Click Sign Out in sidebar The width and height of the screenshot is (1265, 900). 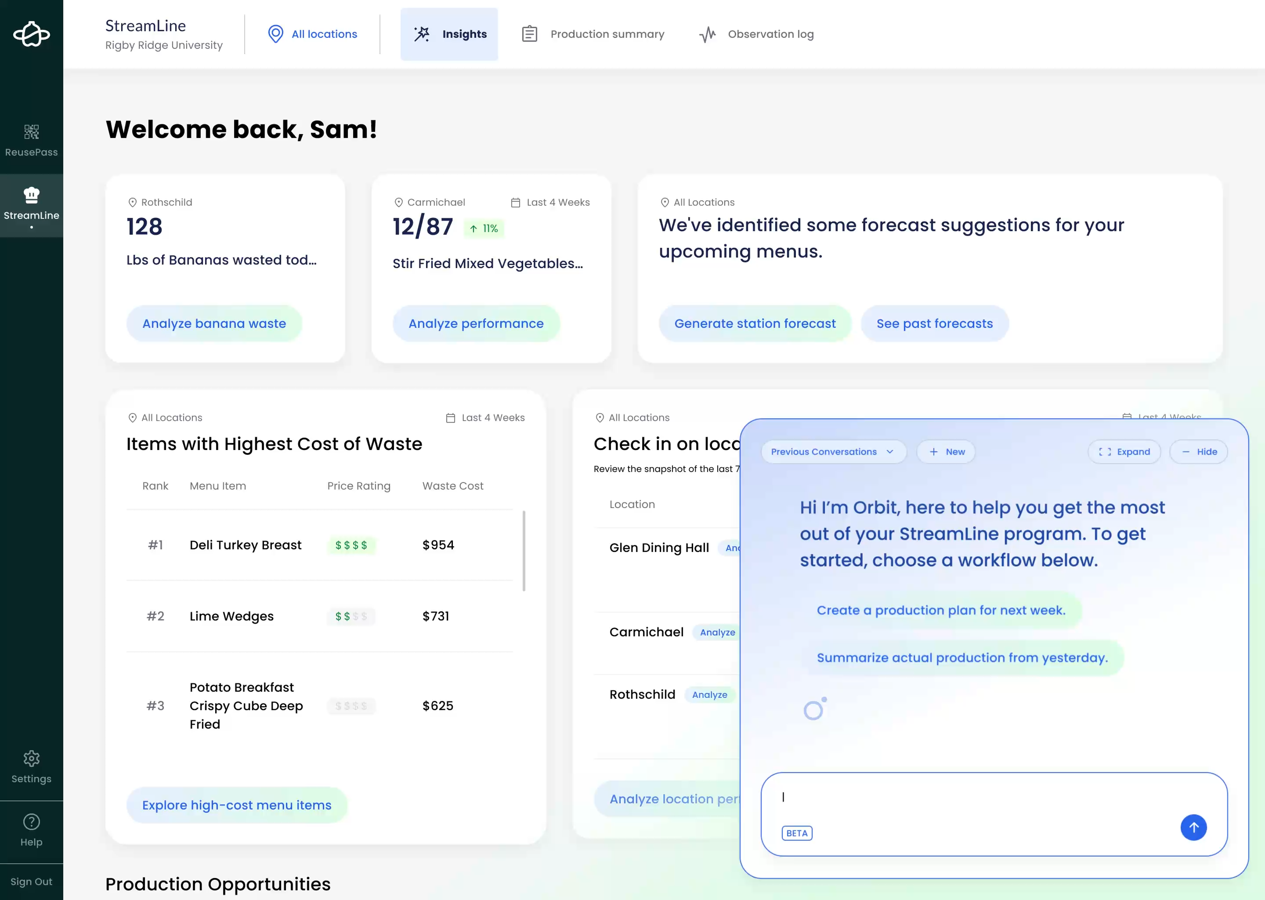point(32,881)
